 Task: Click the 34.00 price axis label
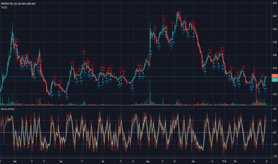[275, 29]
